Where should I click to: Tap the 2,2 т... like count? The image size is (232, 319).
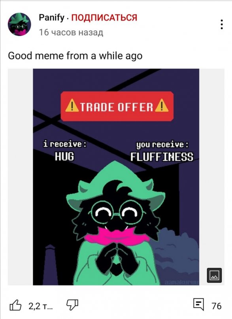pos(40,306)
